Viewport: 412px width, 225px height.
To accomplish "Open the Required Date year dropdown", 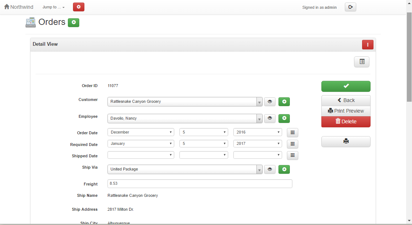I will click(258, 143).
